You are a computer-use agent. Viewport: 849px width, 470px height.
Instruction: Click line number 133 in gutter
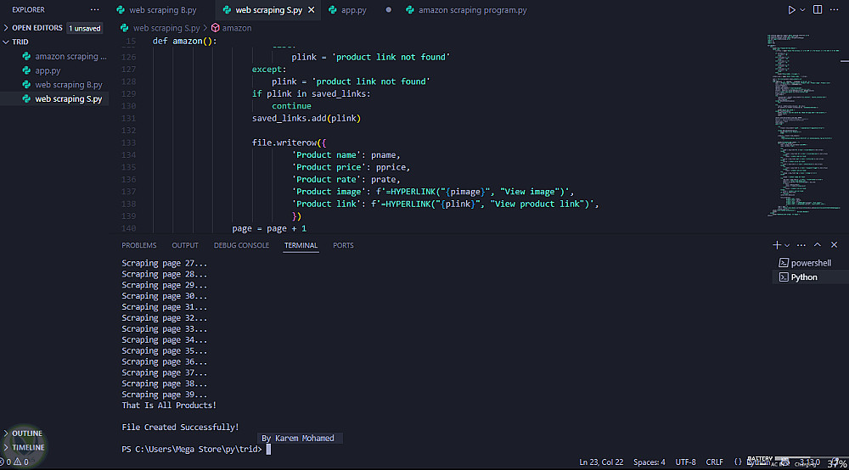128,143
